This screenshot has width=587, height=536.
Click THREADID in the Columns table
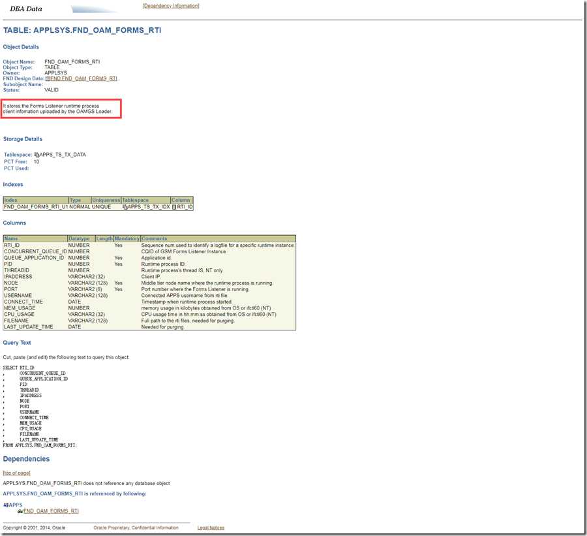pyautogui.click(x=16, y=270)
